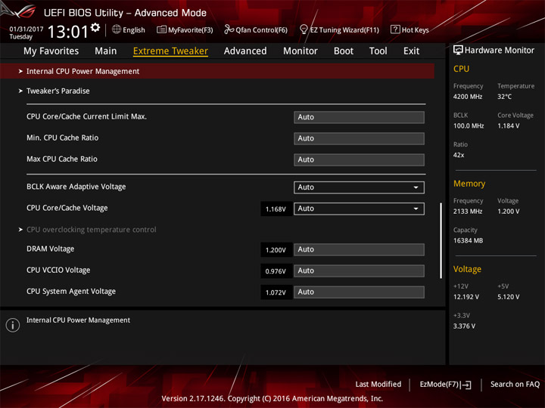Switch to EzMode(F7)
This screenshot has height=408, width=545.
[445, 385]
